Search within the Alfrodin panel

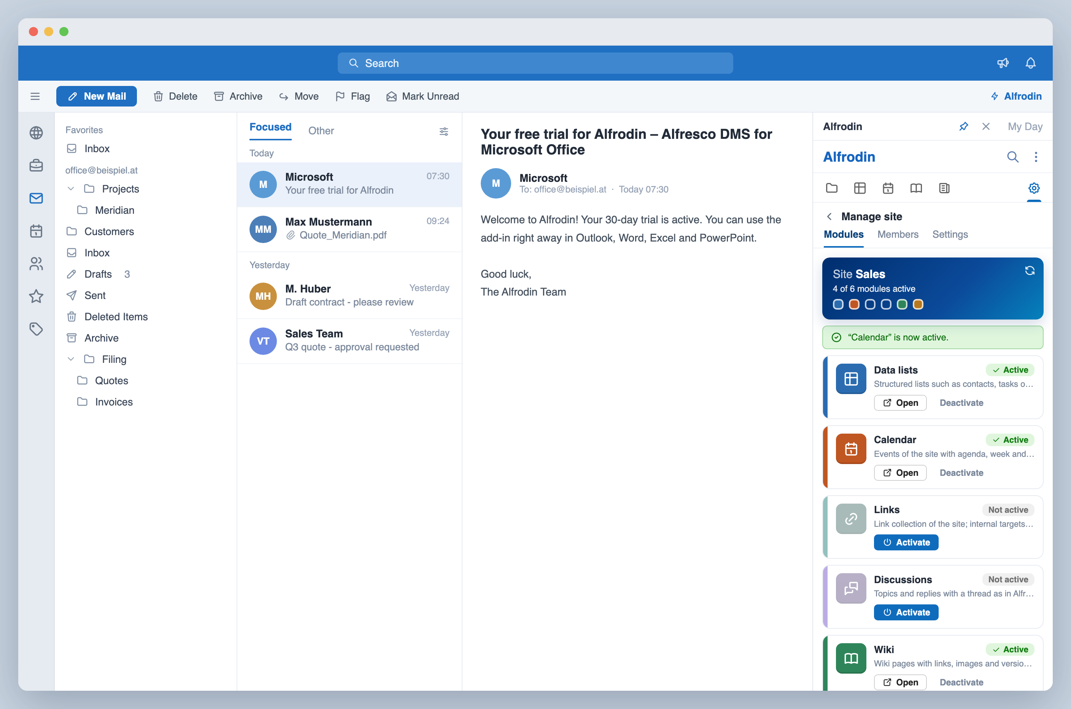pyautogui.click(x=1013, y=157)
